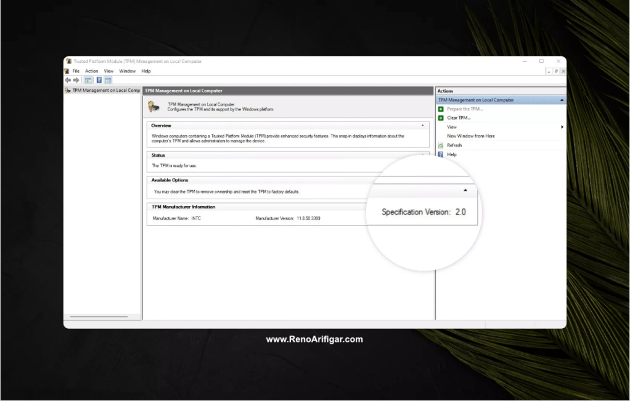Image resolution: width=630 pixels, height=401 pixels.
Task: Click the magnified Specification Version 2.0 callout
Action: pos(422,212)
